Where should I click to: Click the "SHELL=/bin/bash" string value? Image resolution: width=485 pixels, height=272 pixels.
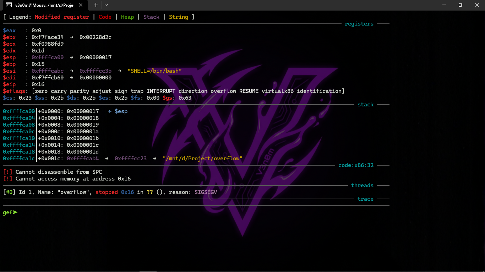[x=154, y=71]
